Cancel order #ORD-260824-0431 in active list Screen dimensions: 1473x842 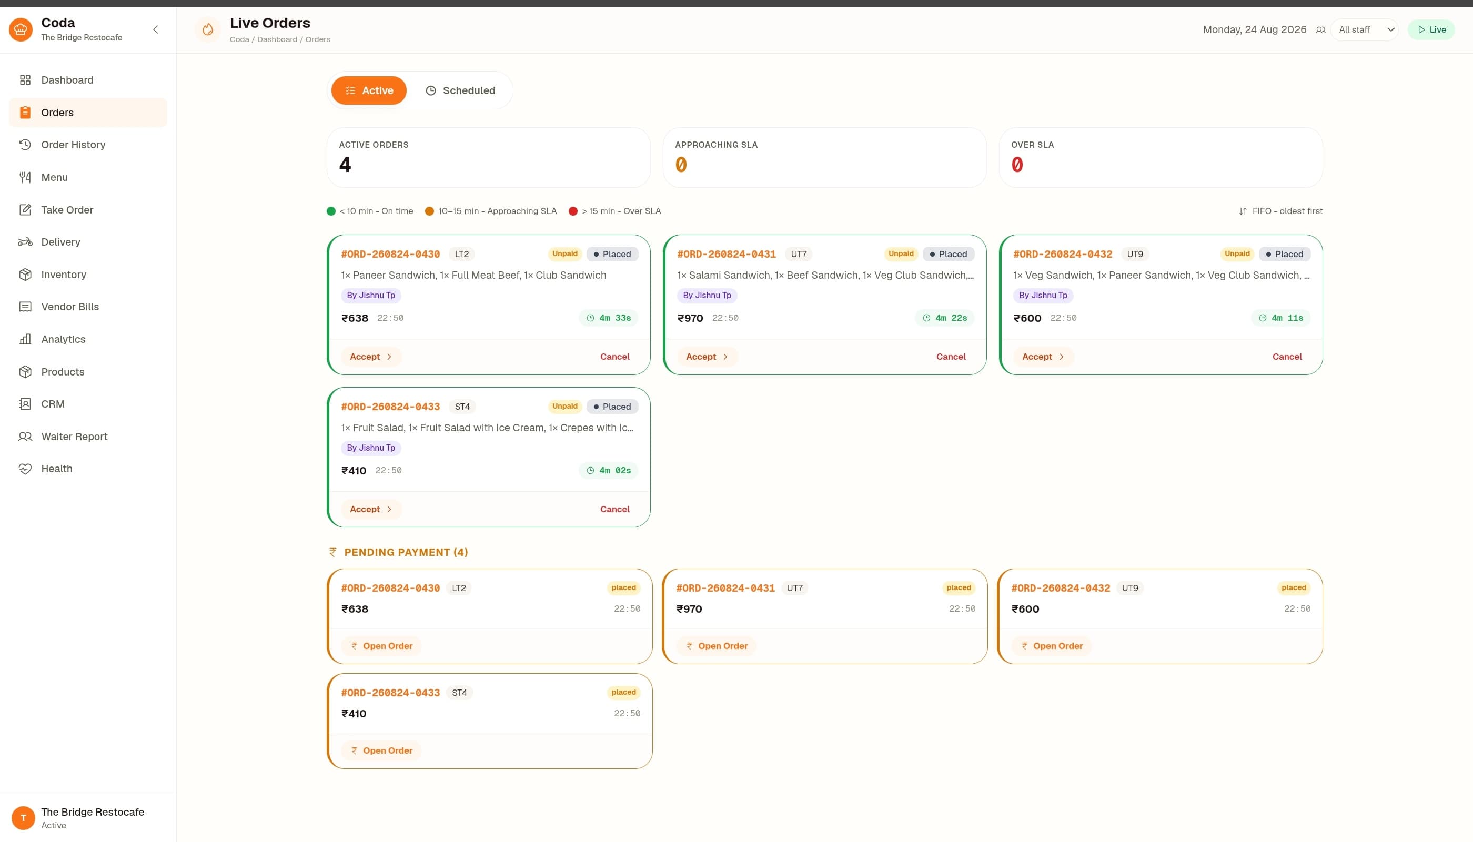tap(951, 357)
